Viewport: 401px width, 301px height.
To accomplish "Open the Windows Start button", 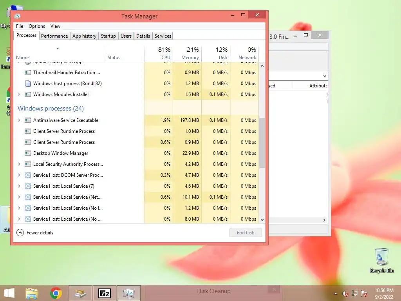I will [9, 293].
